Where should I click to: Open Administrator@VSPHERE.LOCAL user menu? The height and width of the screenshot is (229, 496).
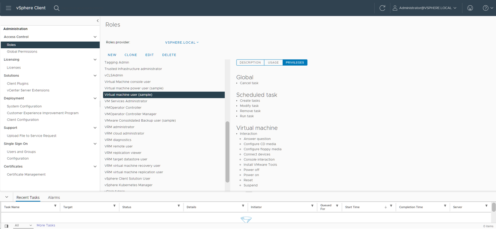424,8
